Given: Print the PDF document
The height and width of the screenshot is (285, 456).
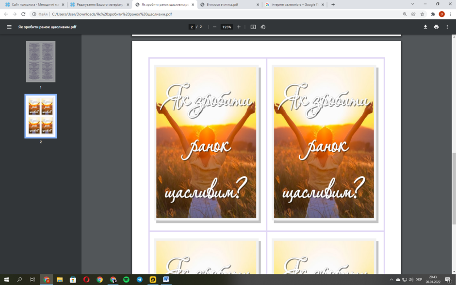Looking at the screenshot, I should (x=436, y=27).
